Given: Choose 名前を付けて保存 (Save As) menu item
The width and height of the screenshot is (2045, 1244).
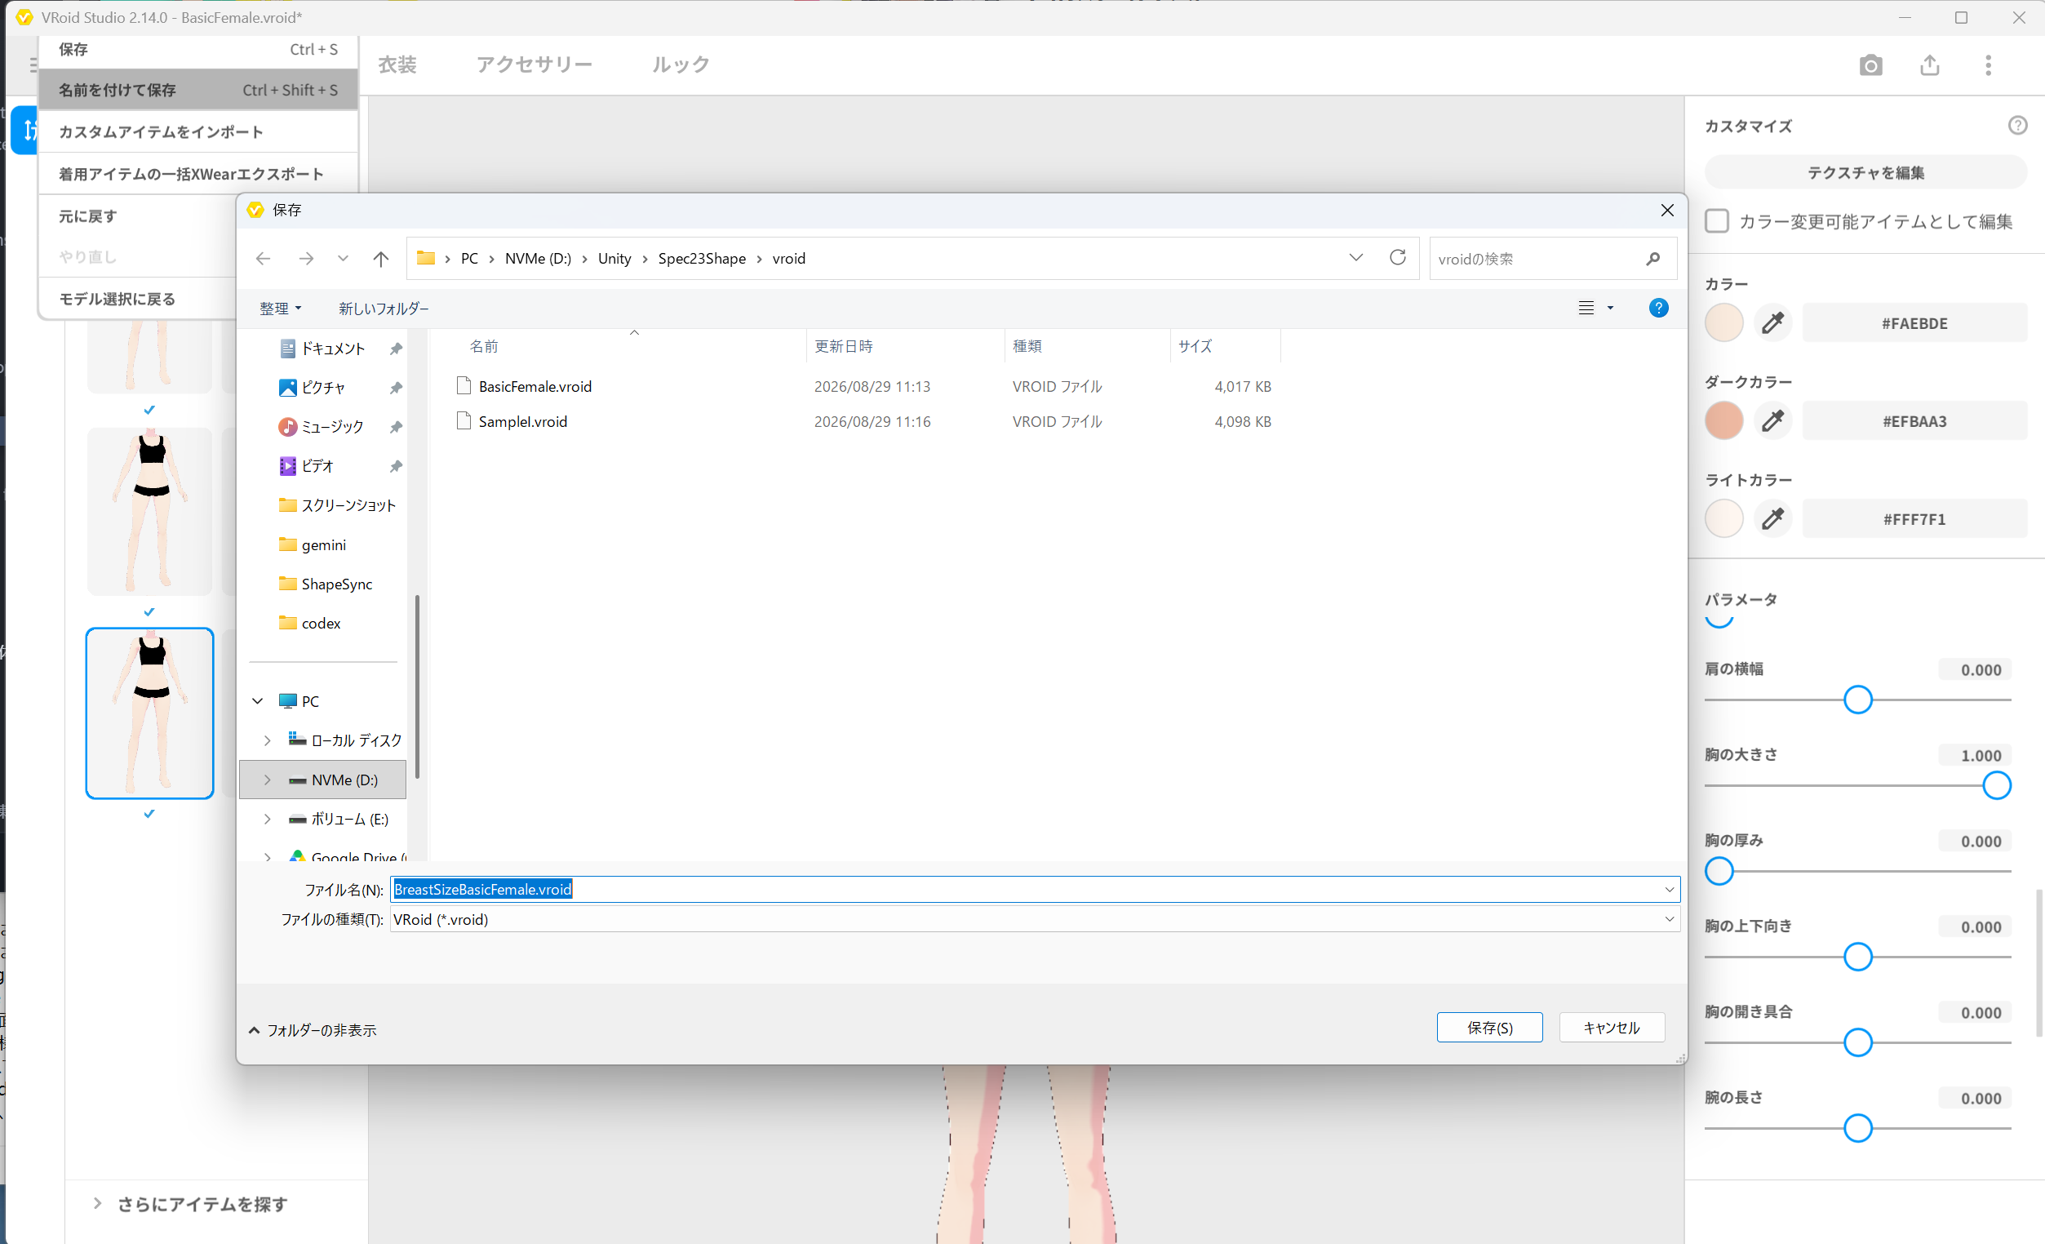Looking at the screenshot, I should (198, 90).
